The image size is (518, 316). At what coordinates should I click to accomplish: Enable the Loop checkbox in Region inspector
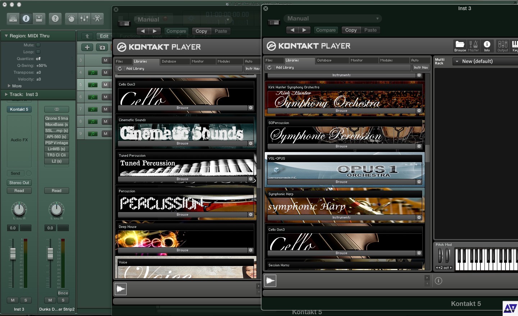tap(38, 52)
